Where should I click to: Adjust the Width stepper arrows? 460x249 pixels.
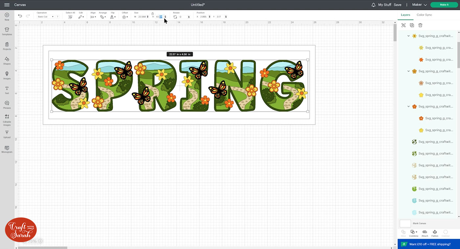coord(148,17)
